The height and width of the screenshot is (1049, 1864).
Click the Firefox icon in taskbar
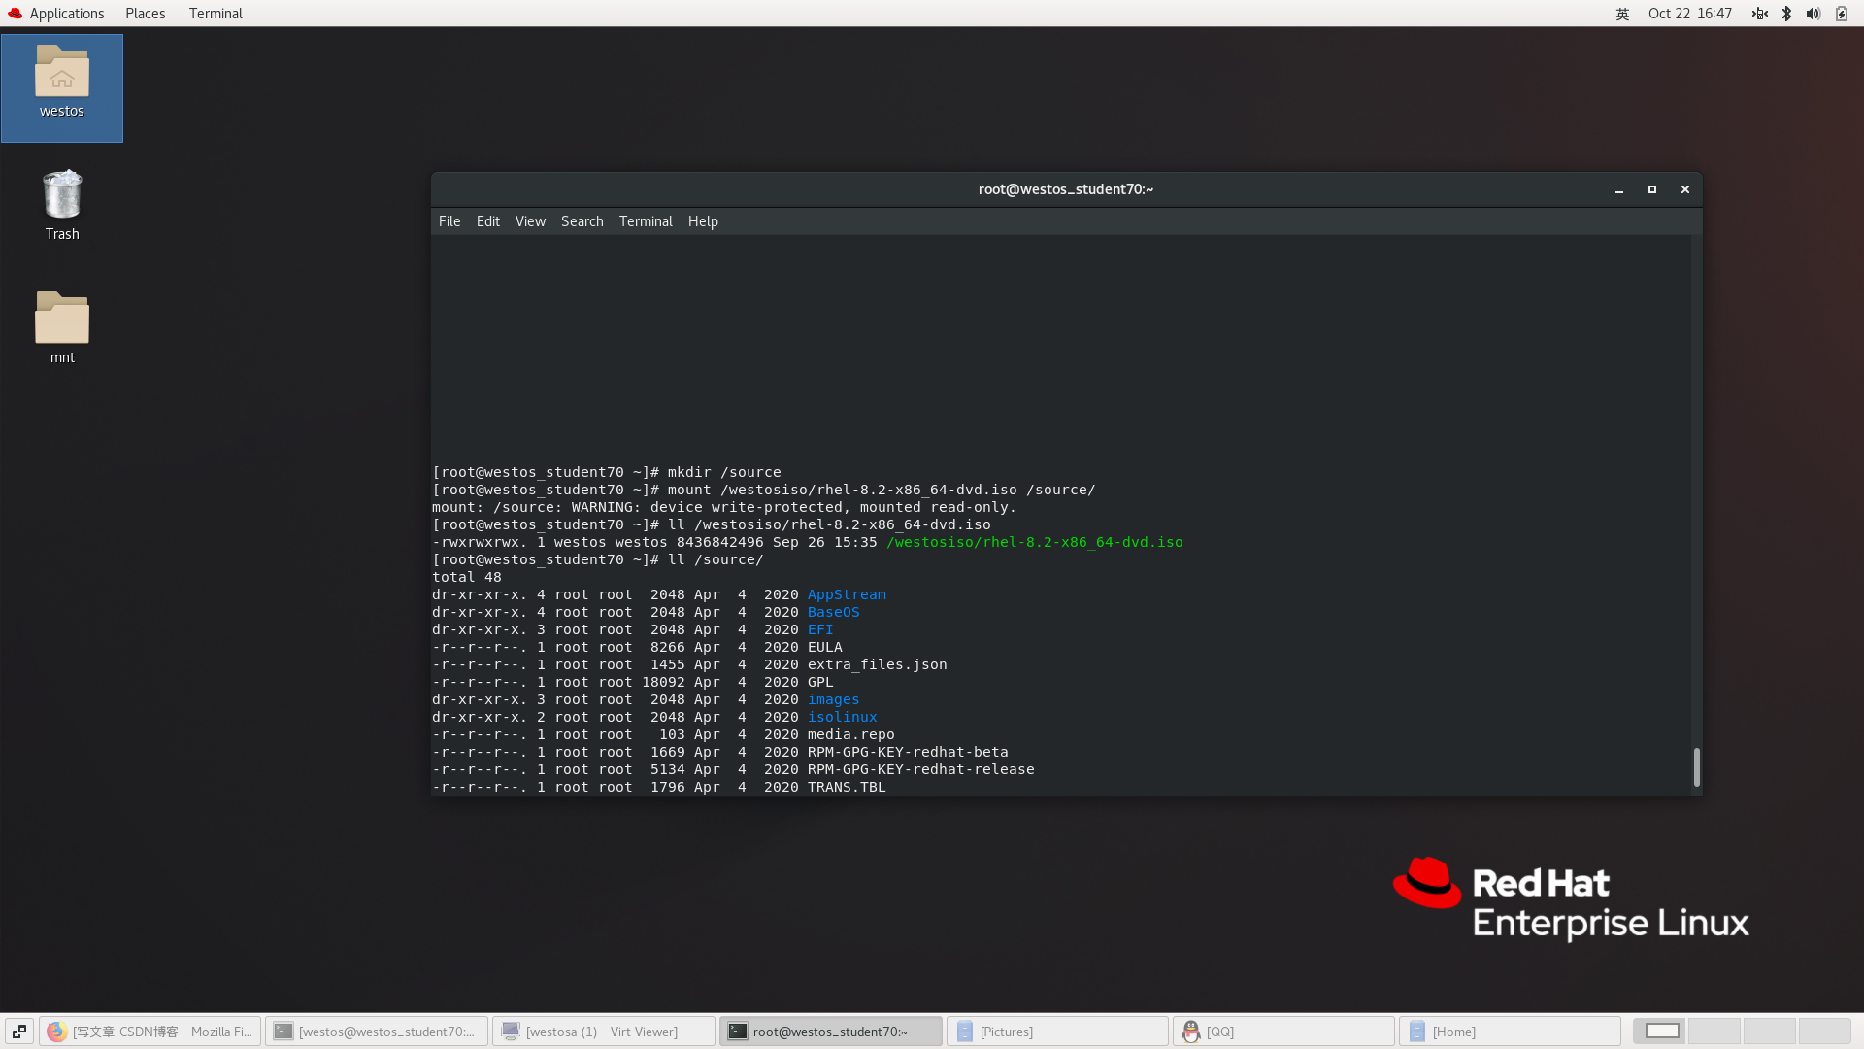(x=57, y=1032)
